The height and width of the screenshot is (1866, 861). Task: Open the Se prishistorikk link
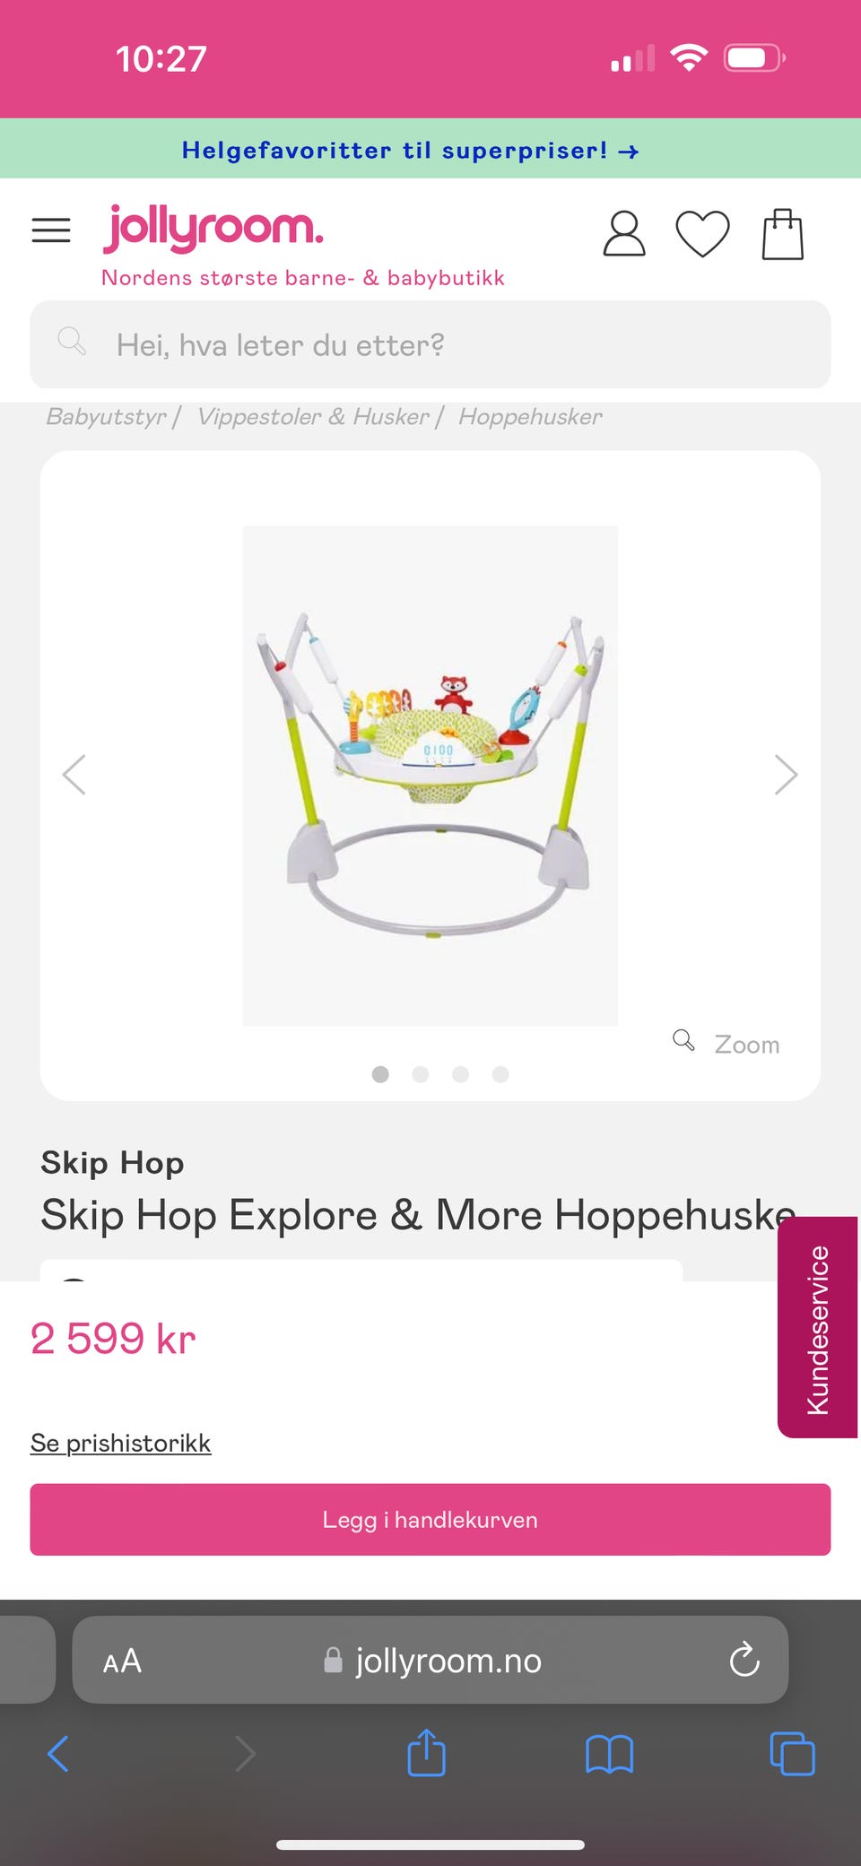(x=121, y=1443)
